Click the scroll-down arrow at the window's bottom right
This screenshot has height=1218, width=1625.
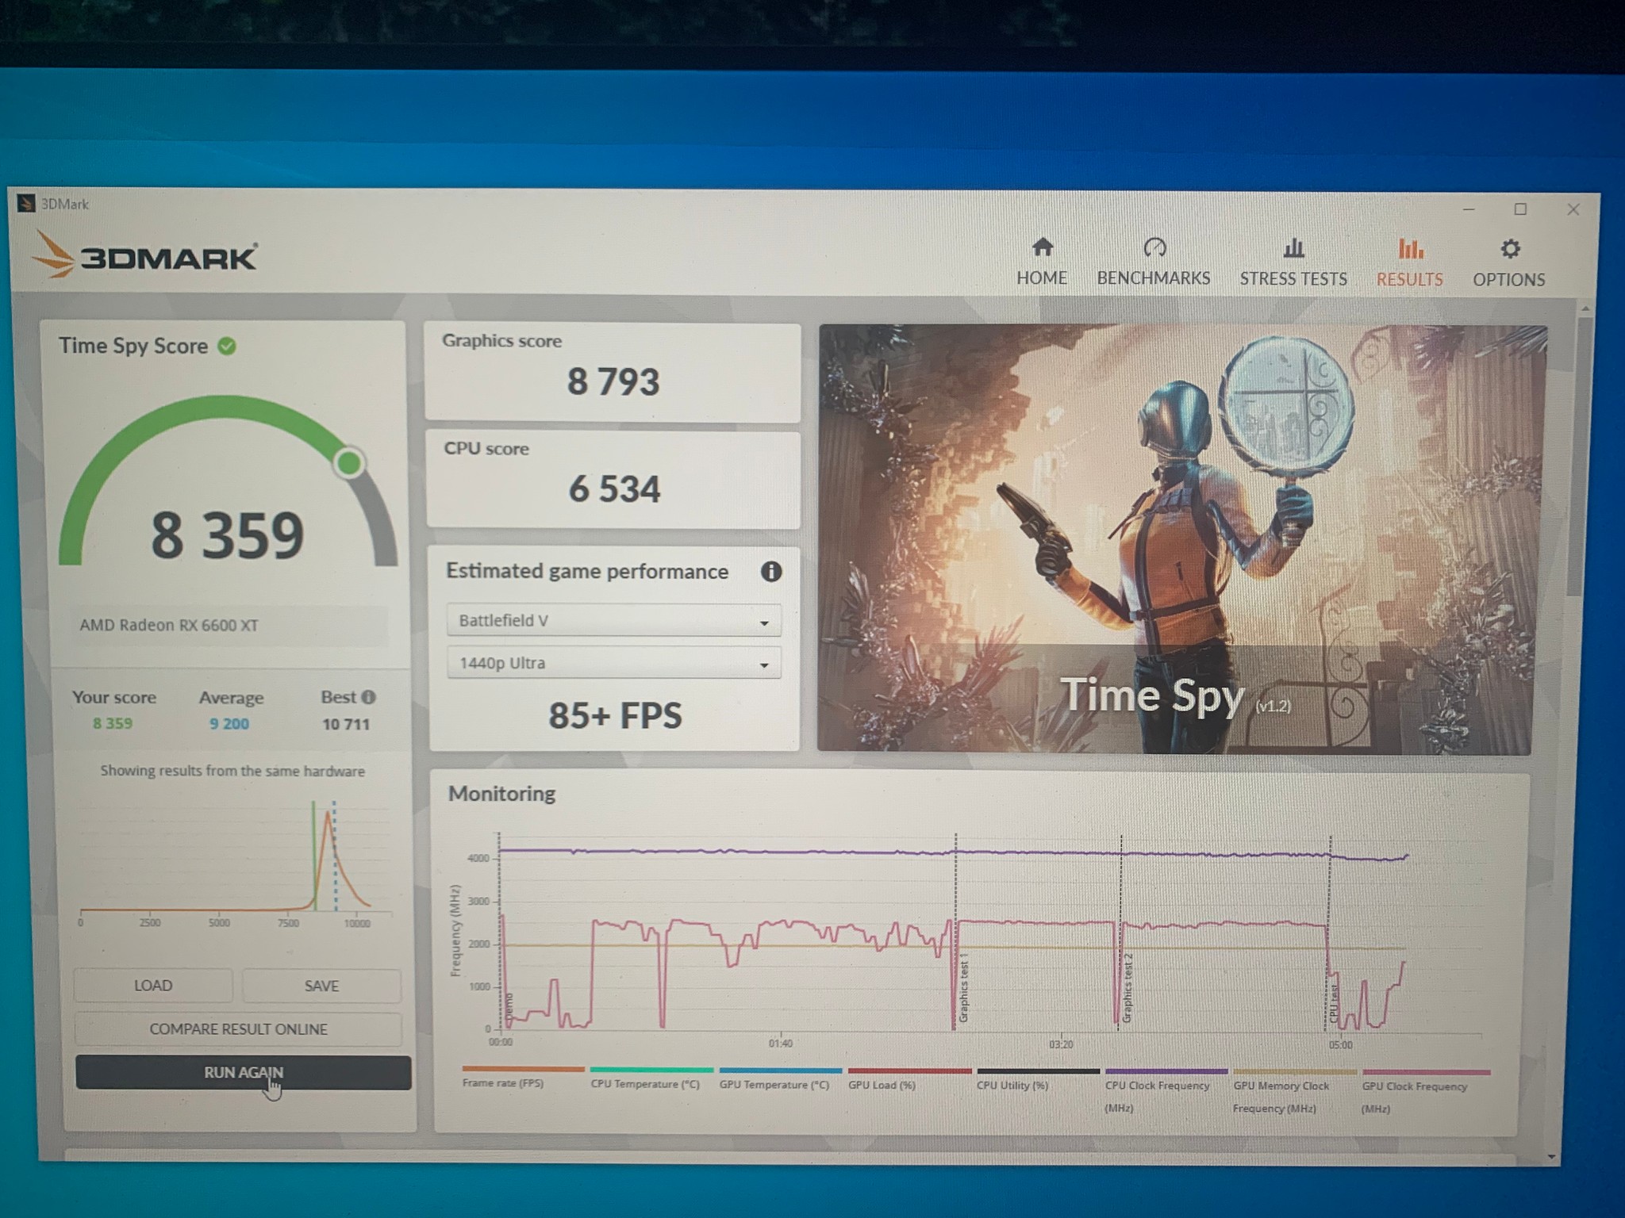(x=1551, y=1157)
